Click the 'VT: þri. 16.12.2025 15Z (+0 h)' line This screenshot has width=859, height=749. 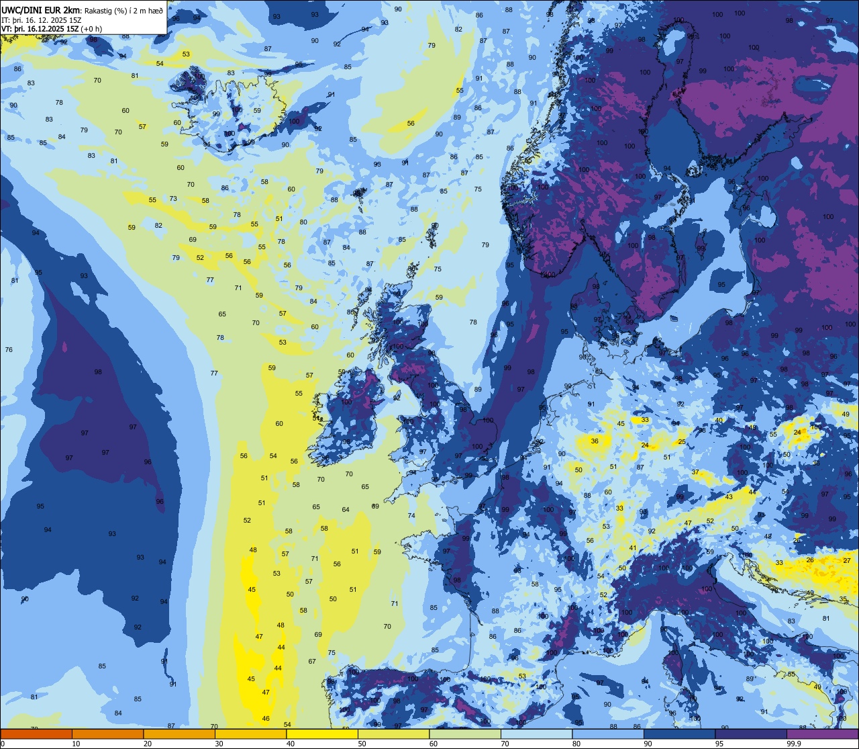pos(52,30)
